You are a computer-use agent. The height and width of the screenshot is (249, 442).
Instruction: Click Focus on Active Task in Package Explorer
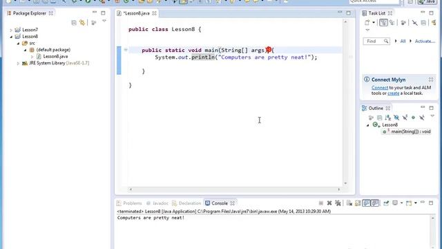94,23
